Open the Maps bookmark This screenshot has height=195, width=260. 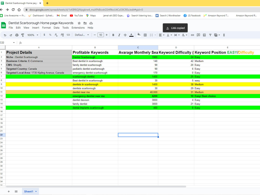[91, 16]
